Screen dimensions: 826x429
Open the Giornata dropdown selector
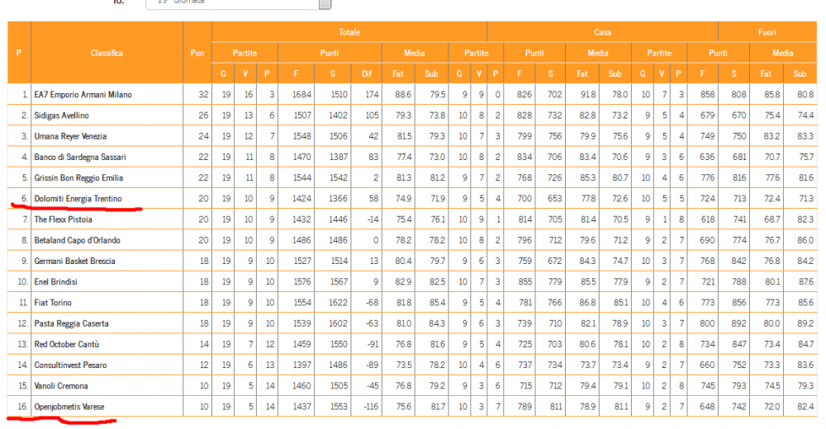[238, 3]
